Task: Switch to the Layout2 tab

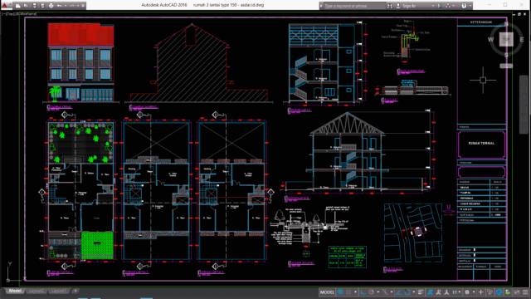Action: (37, 291)
